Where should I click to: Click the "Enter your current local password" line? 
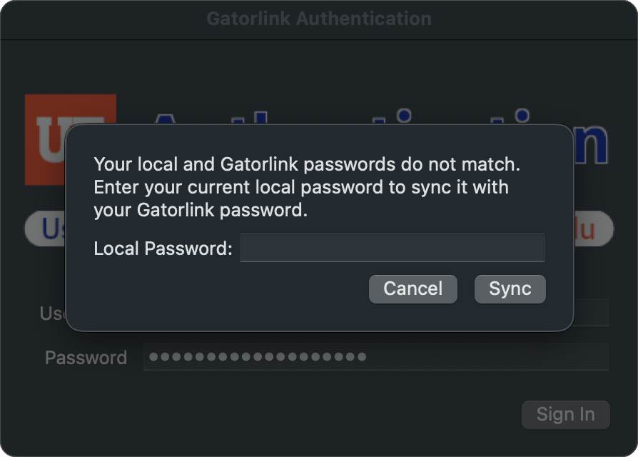300,188
